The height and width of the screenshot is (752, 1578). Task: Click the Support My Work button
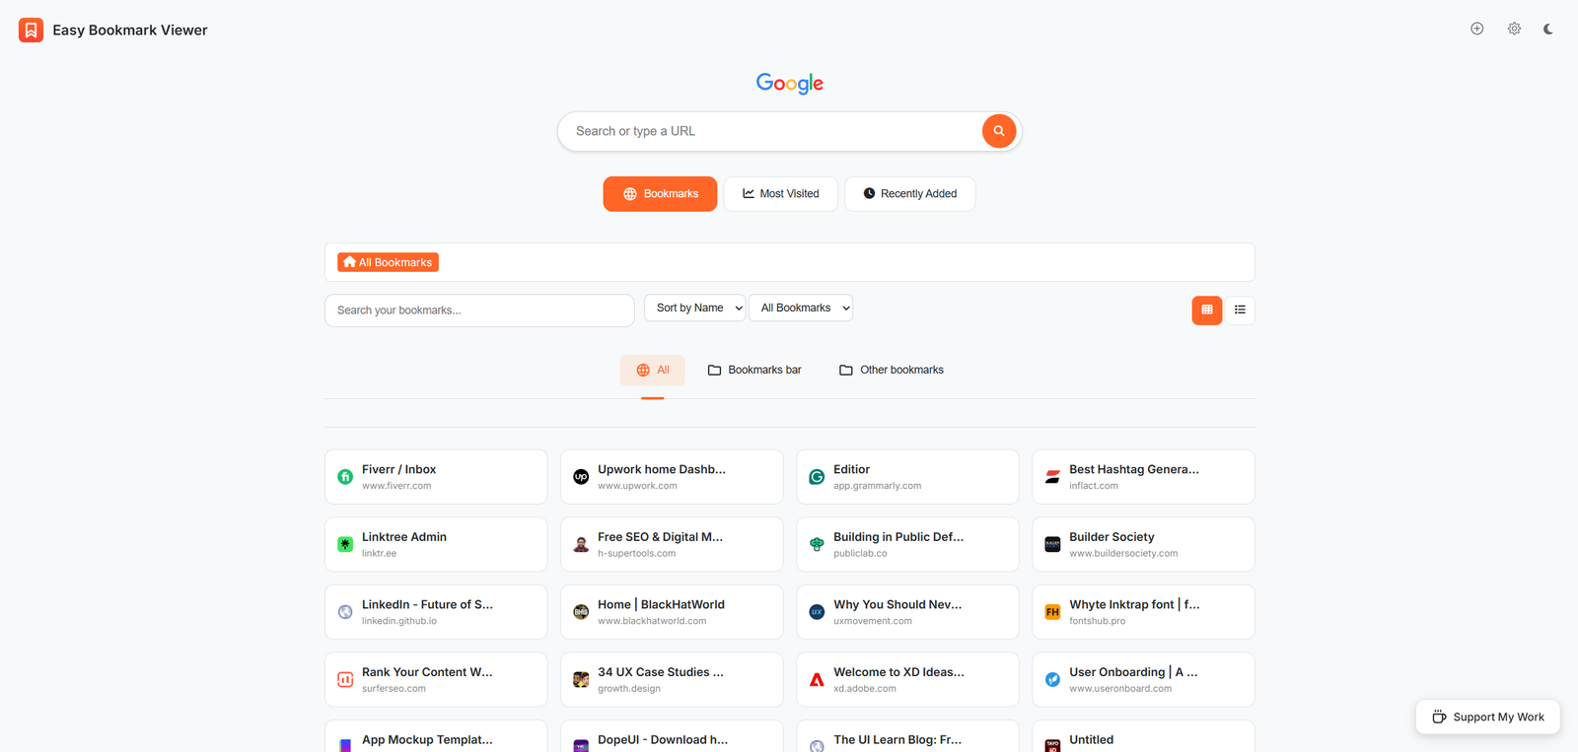(x=1487, y=717)
